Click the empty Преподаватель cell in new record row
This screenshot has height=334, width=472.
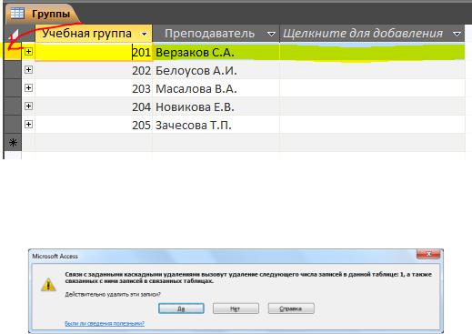pos(216,143)
